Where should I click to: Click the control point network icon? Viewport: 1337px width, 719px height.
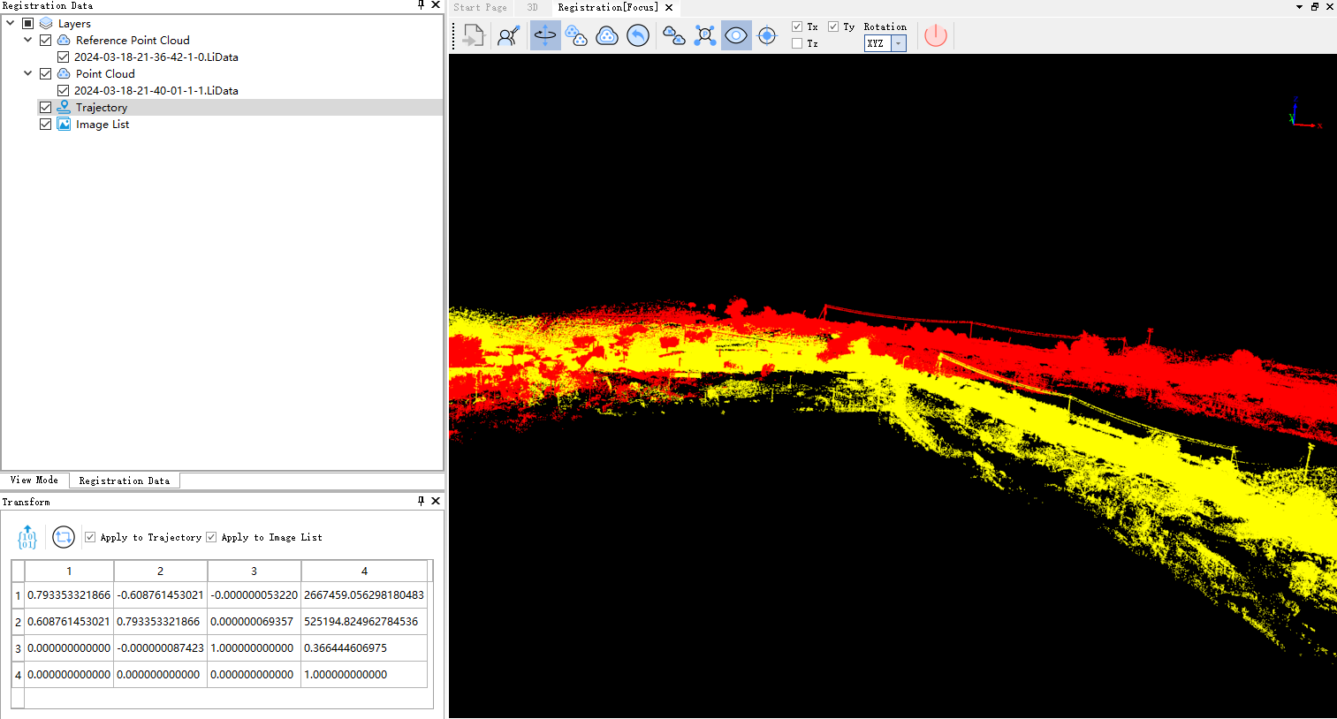(x=705, y=36)
